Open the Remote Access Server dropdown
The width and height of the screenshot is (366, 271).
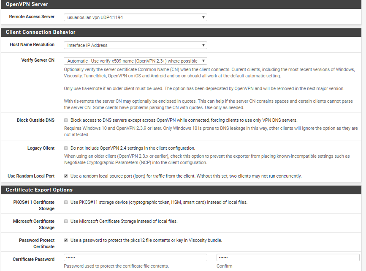click(x=136, y=17)
